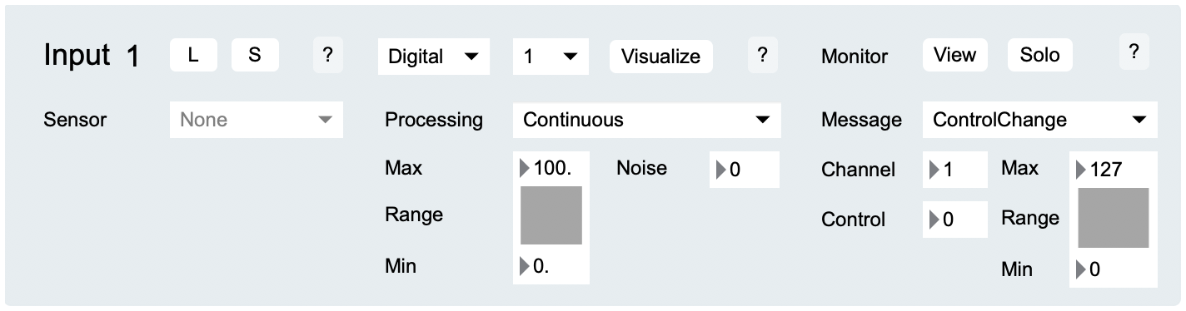
Task: Click the Processing Min field showing 0.
Action: coord(551,268)
